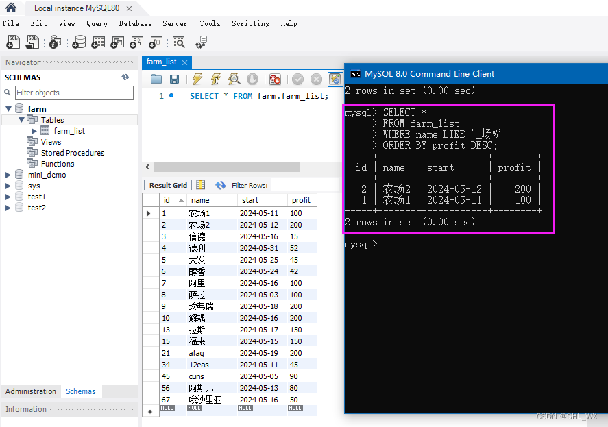This screenshot has height=427, width=608.
Task: Sort results by the id column header
Action: click(173, 200)
